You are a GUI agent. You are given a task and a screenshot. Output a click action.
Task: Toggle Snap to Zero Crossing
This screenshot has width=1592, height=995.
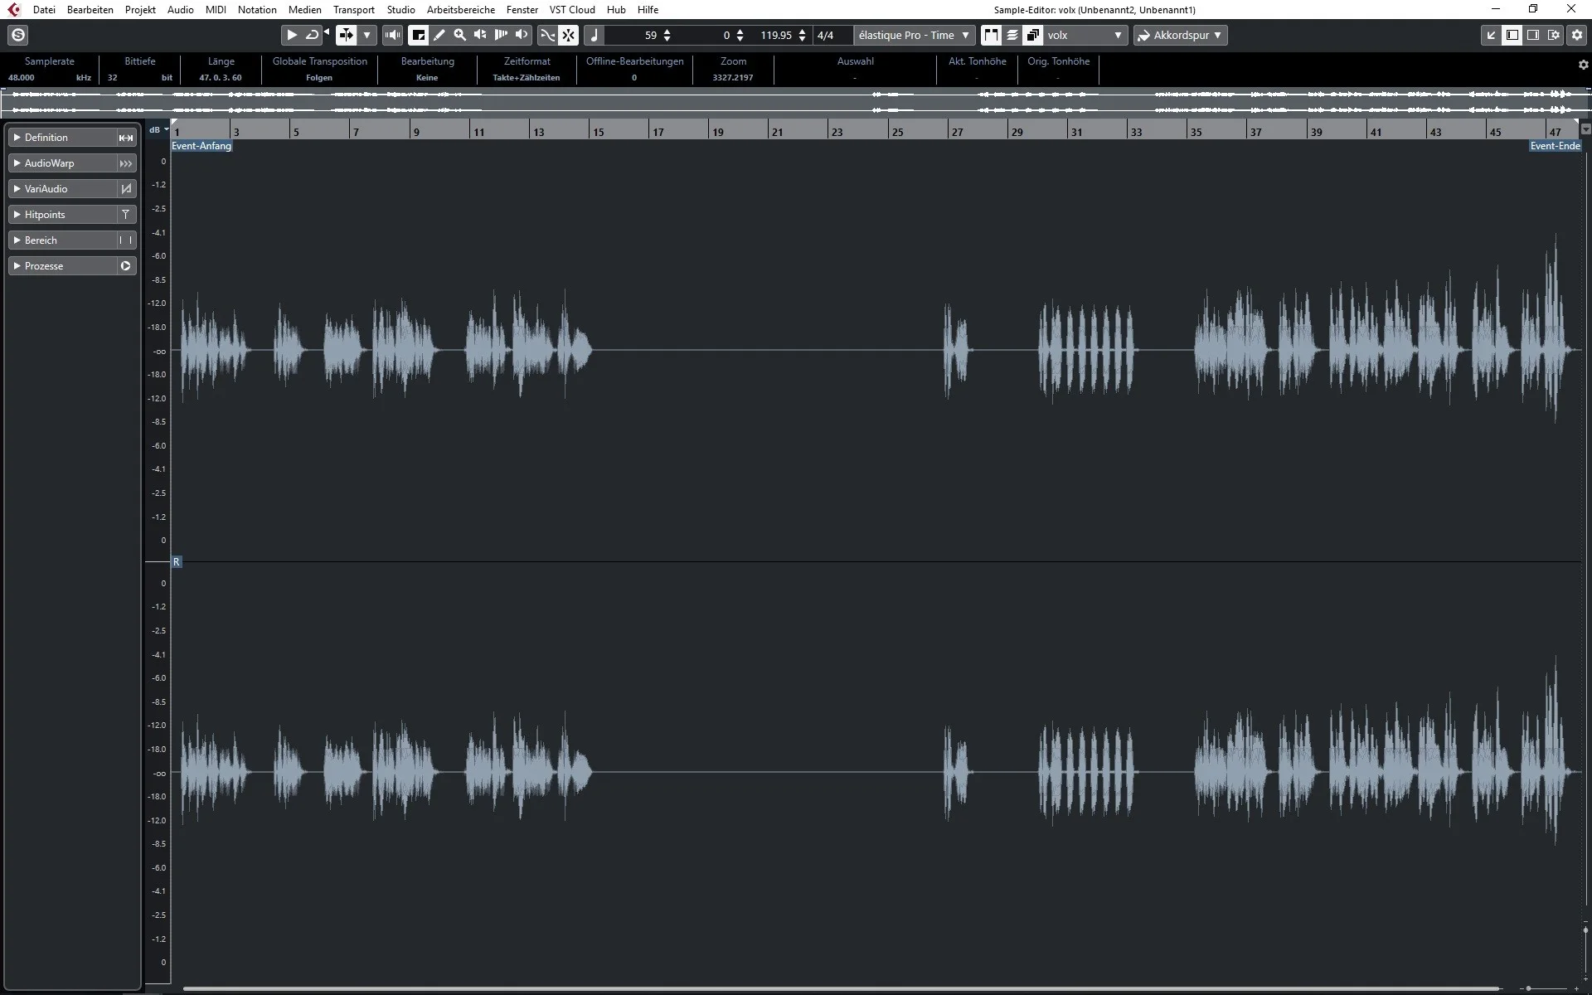coord(547,35)
